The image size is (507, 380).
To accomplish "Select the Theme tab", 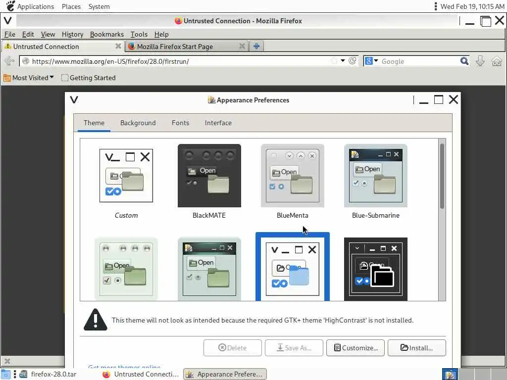I will [94, 123].
